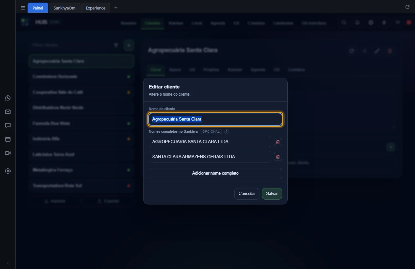Open the hamburger menu beside Painel tab

[x=23, y=8]
